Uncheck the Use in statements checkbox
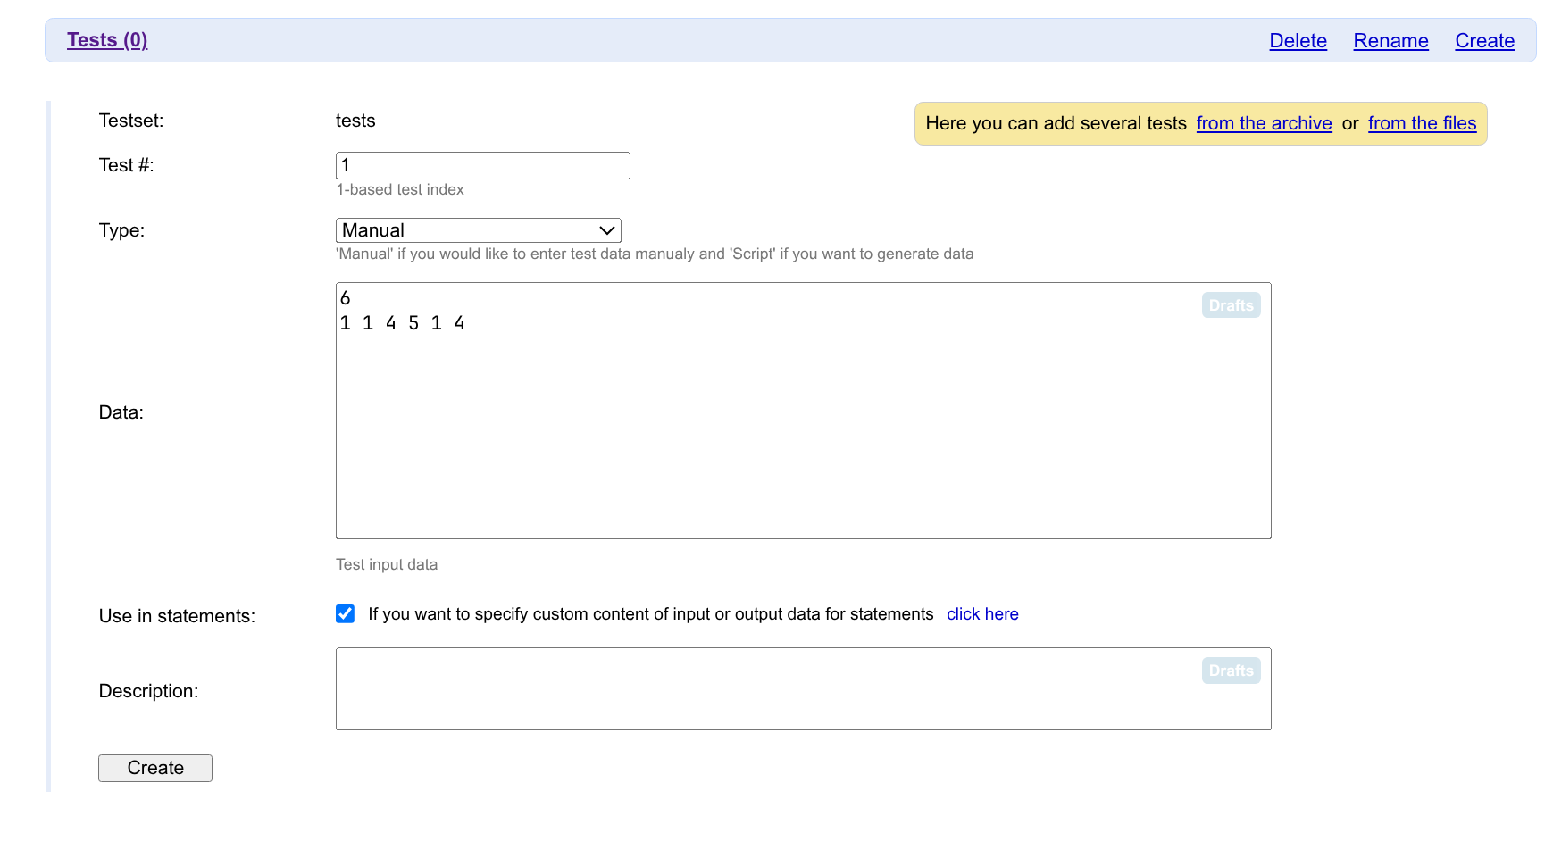This screenshot has width=1553, height=858. (x=345, y=613)
